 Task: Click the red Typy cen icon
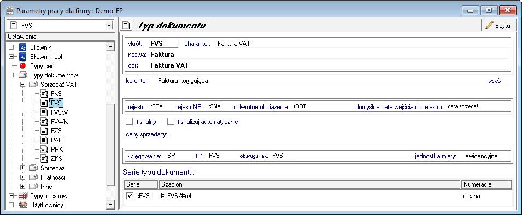[22, 66]
